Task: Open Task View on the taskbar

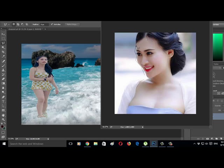Action: click(71, 144)
